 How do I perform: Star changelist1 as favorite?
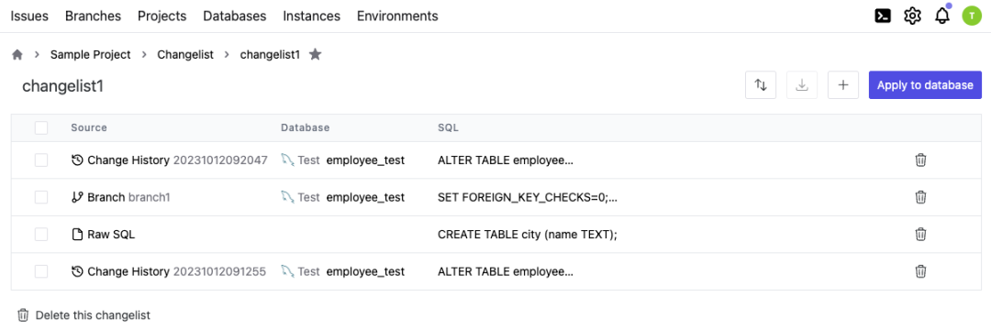[316, 54]
